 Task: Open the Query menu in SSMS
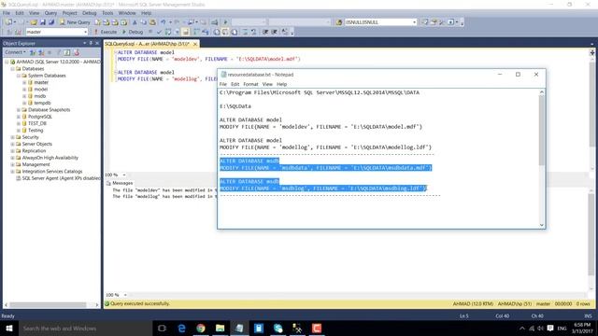tap(50, 13)
